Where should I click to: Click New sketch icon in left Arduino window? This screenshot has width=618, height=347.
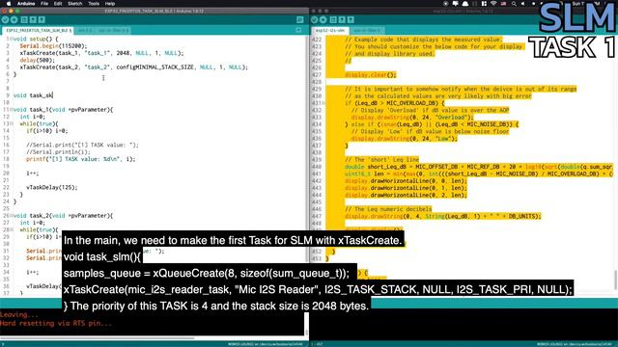point(24,19)
